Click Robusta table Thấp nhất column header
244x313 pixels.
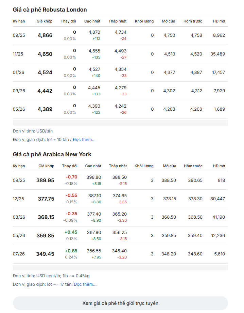click(118, 21)
